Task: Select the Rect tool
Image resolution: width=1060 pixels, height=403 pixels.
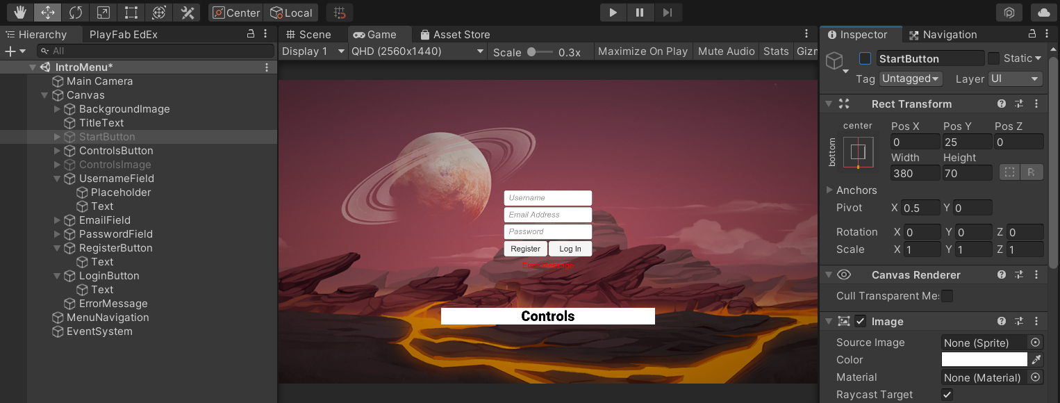Action: click(x=131, y=13)
